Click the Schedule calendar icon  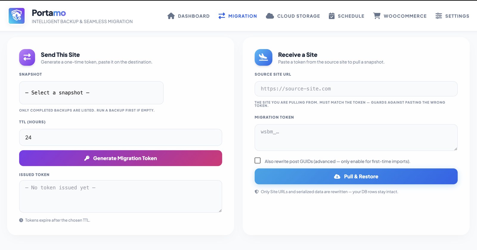tap(332, 16)
